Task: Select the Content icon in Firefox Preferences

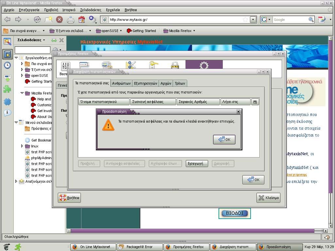Action: [106, 65]
